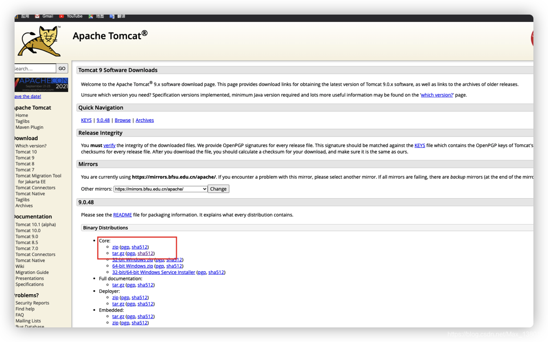
Task: Open the 'which version?' link in the welcome text
Action: [437, 95]
